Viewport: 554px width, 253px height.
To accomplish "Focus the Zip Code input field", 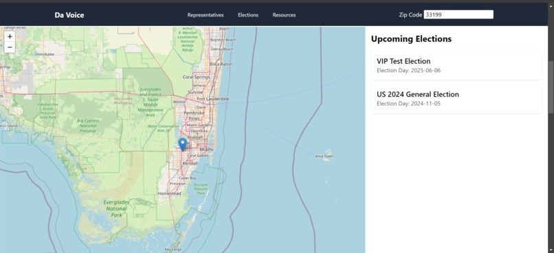I will tap(458, 14).
